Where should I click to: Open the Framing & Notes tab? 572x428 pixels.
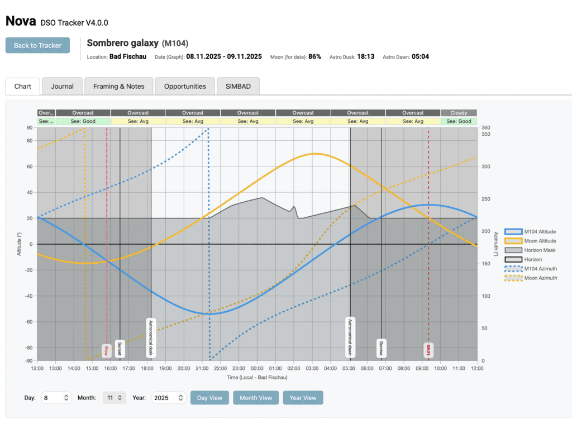[118, 86]
